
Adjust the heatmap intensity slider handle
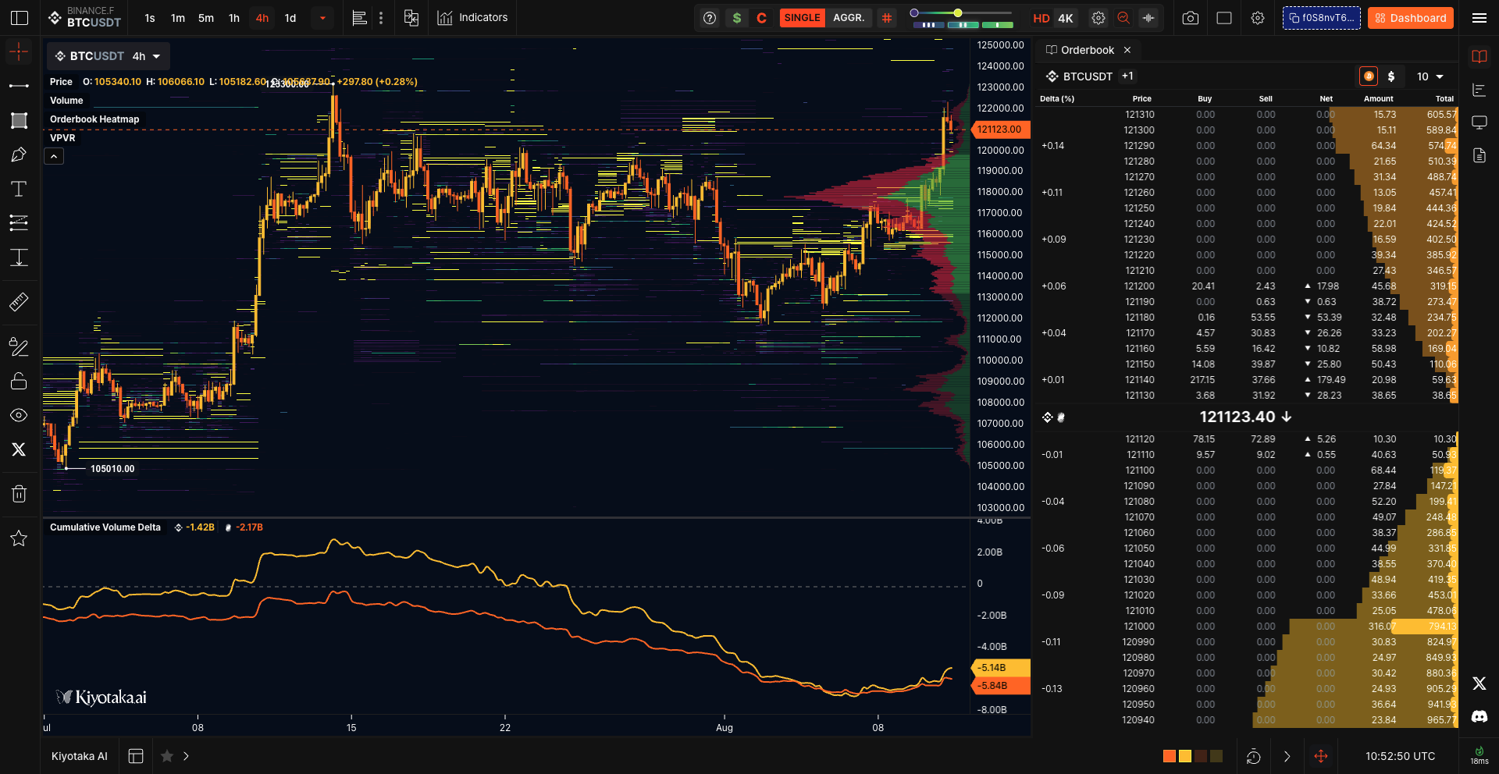958,13
